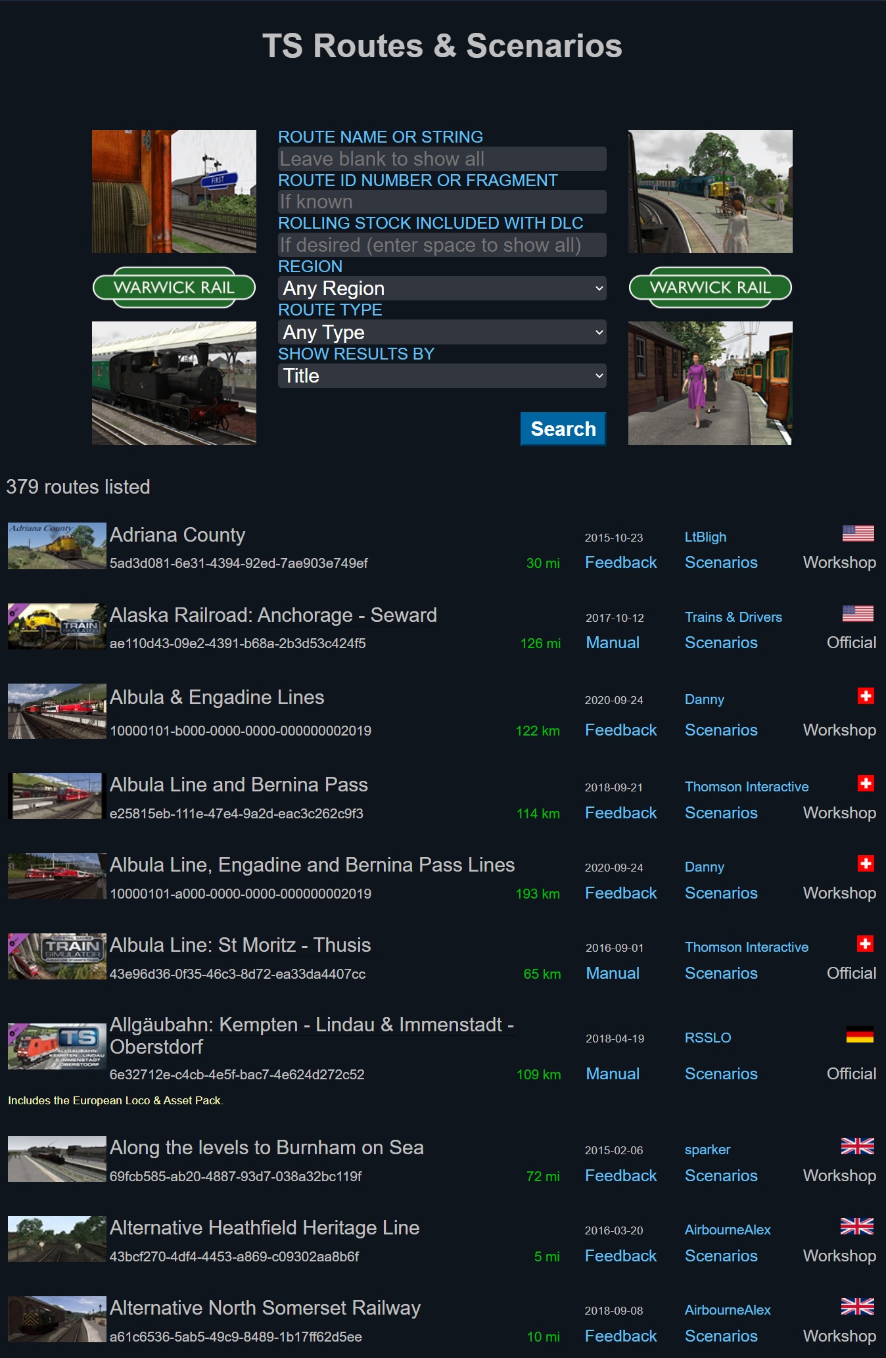Focus the Route Name or String field
Image resolution: width=886 pixels, height=1358 pixels.
click(442, 158)
